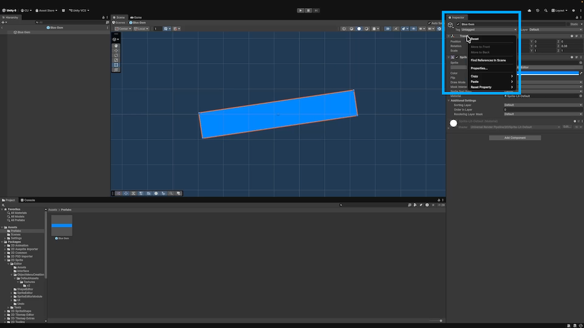
Task: Toggle the Auto Save checkbox
Action: [429, 23]
